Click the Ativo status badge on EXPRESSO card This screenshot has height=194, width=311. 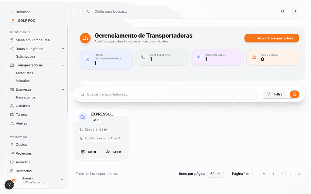point(96,120)
